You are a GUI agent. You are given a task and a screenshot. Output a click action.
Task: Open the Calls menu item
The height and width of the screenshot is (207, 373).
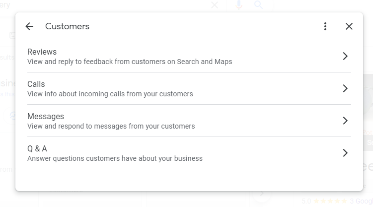pos(36,84)
